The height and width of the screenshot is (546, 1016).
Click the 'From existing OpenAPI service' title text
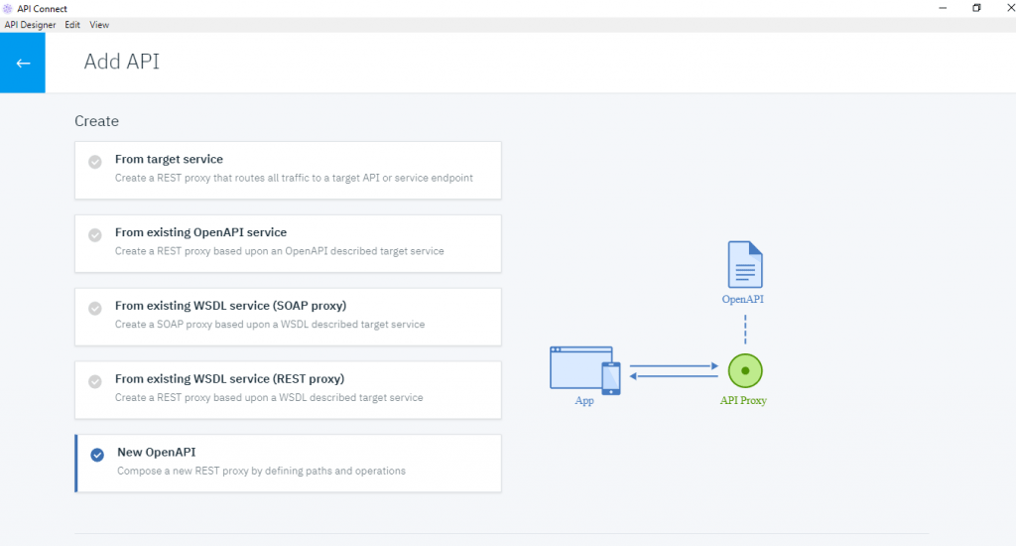coord(200,232)
